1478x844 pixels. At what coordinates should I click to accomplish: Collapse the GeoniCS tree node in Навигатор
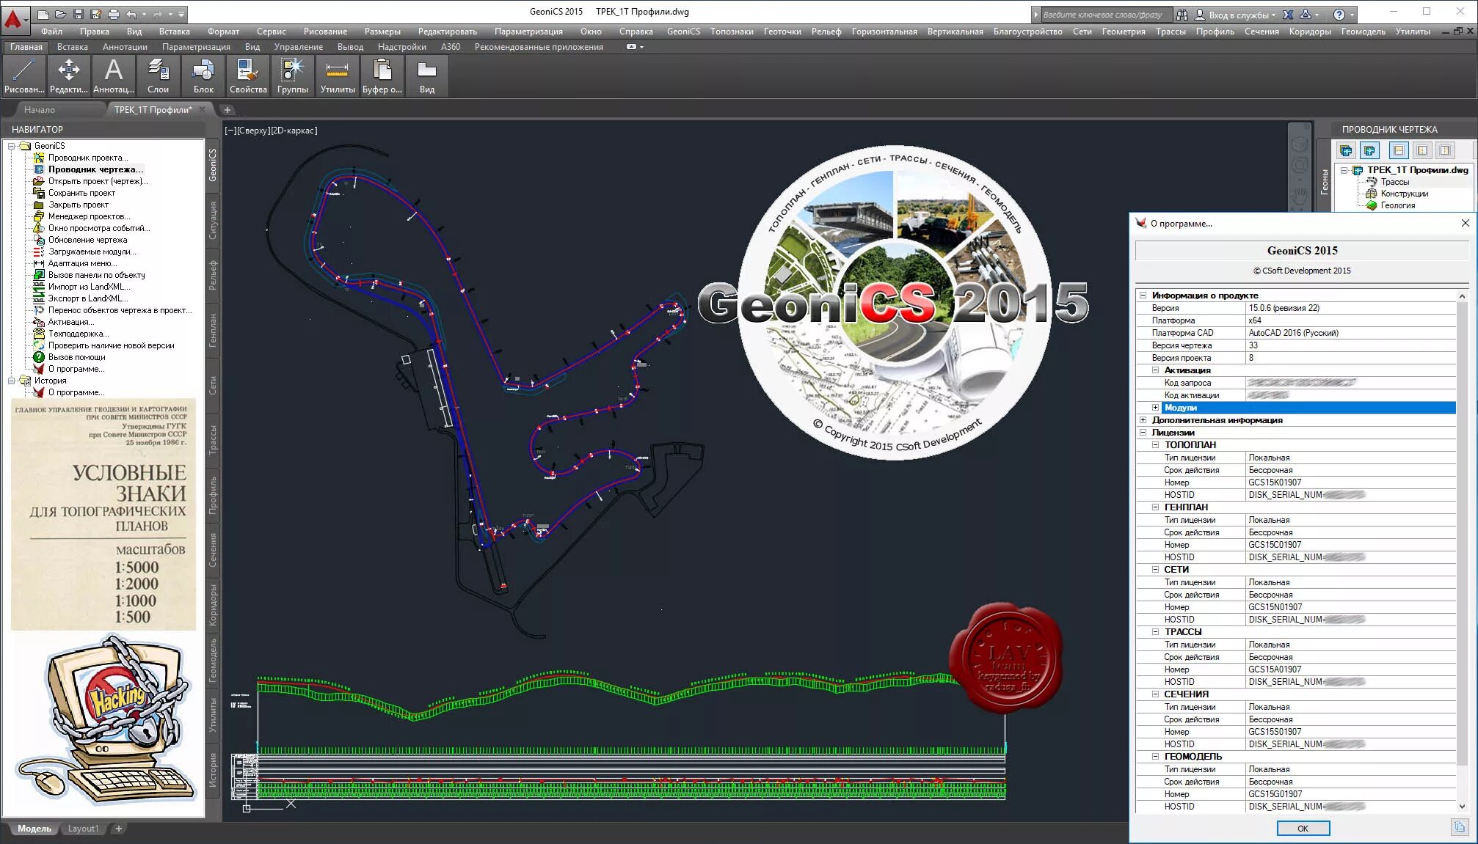[x=11, y=146]
